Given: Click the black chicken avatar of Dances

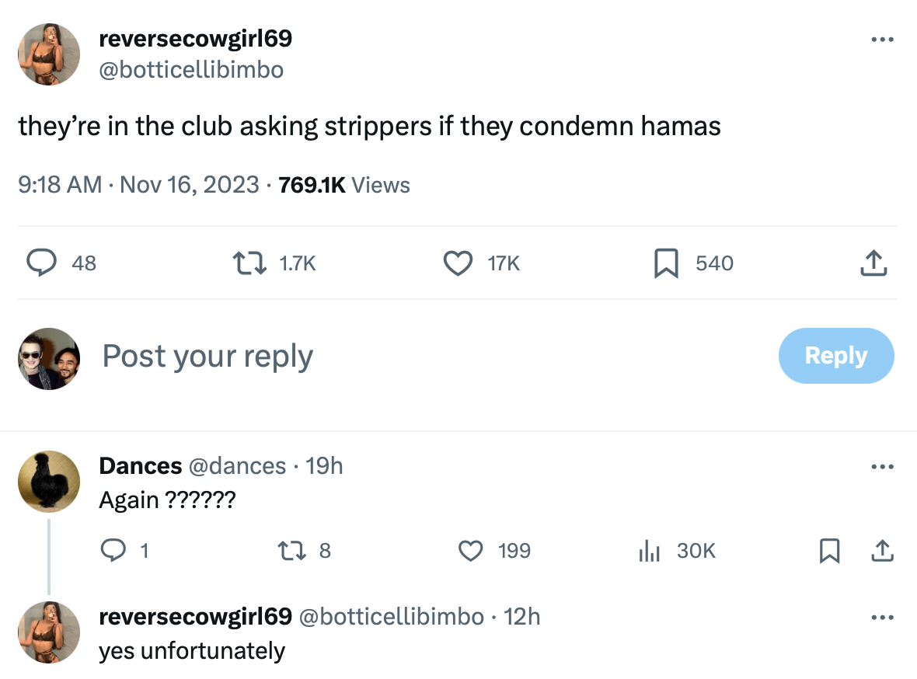Looking at the screenshot, I should 49,481.
